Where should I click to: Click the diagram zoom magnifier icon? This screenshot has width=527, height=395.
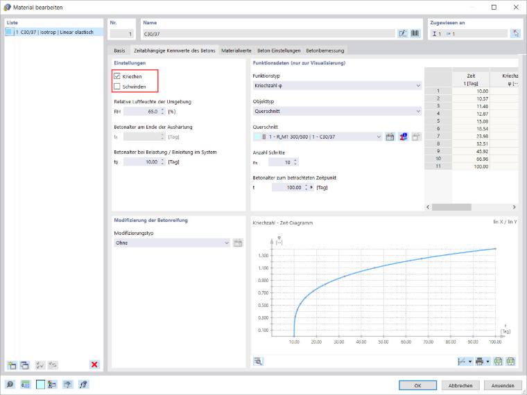pos(258,361)
